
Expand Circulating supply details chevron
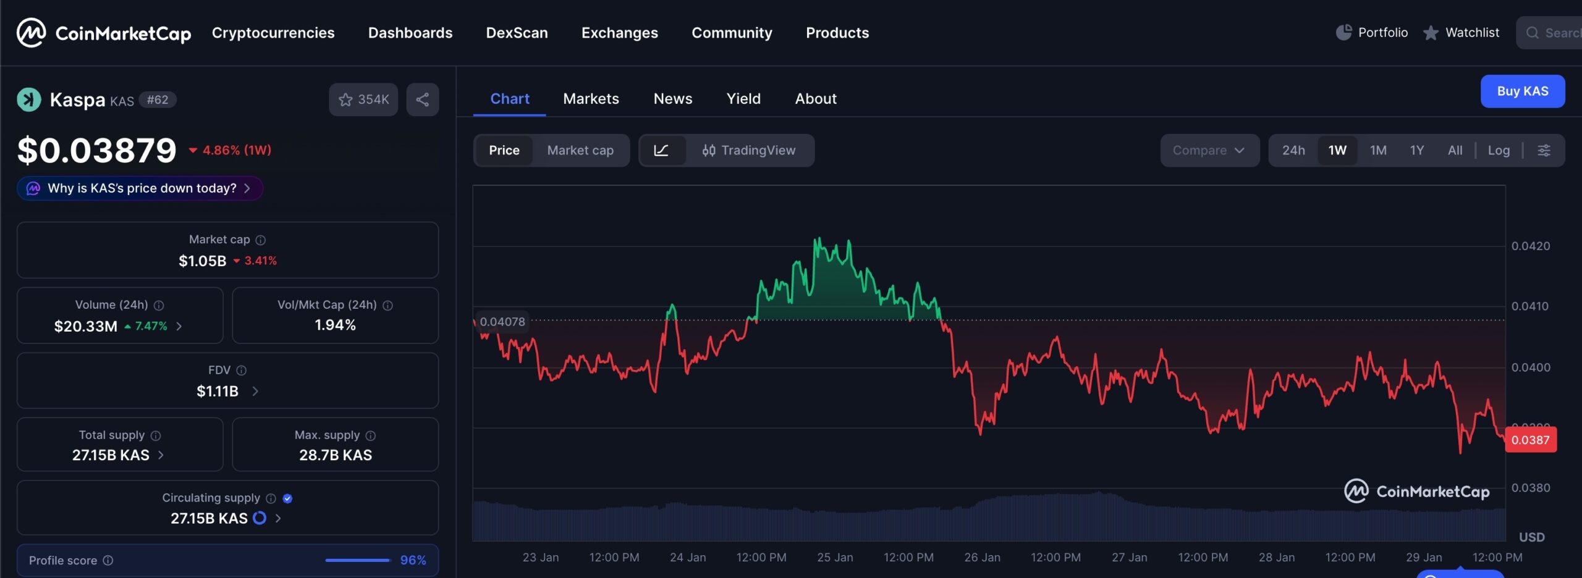278,518
